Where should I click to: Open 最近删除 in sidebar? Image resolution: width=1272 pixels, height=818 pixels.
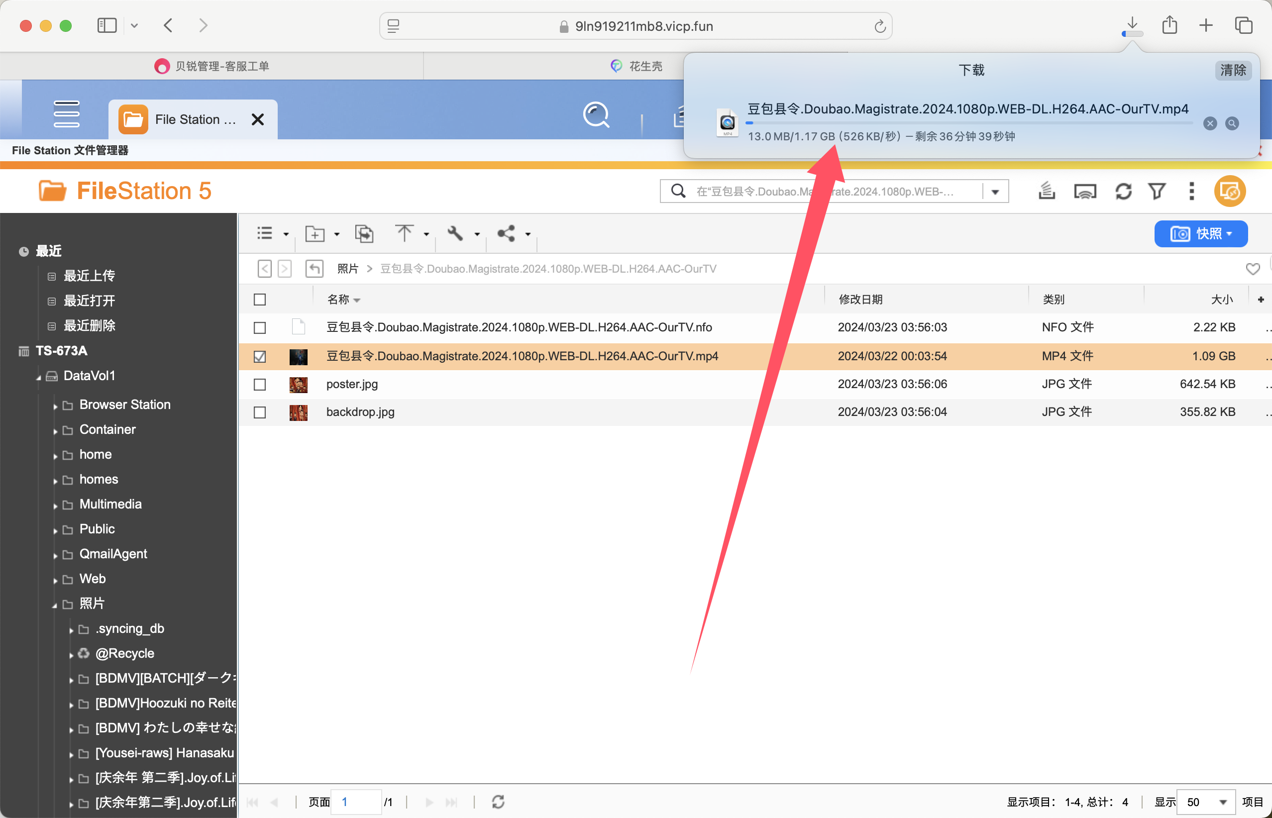pyautogui.click(x=89, y=325)
